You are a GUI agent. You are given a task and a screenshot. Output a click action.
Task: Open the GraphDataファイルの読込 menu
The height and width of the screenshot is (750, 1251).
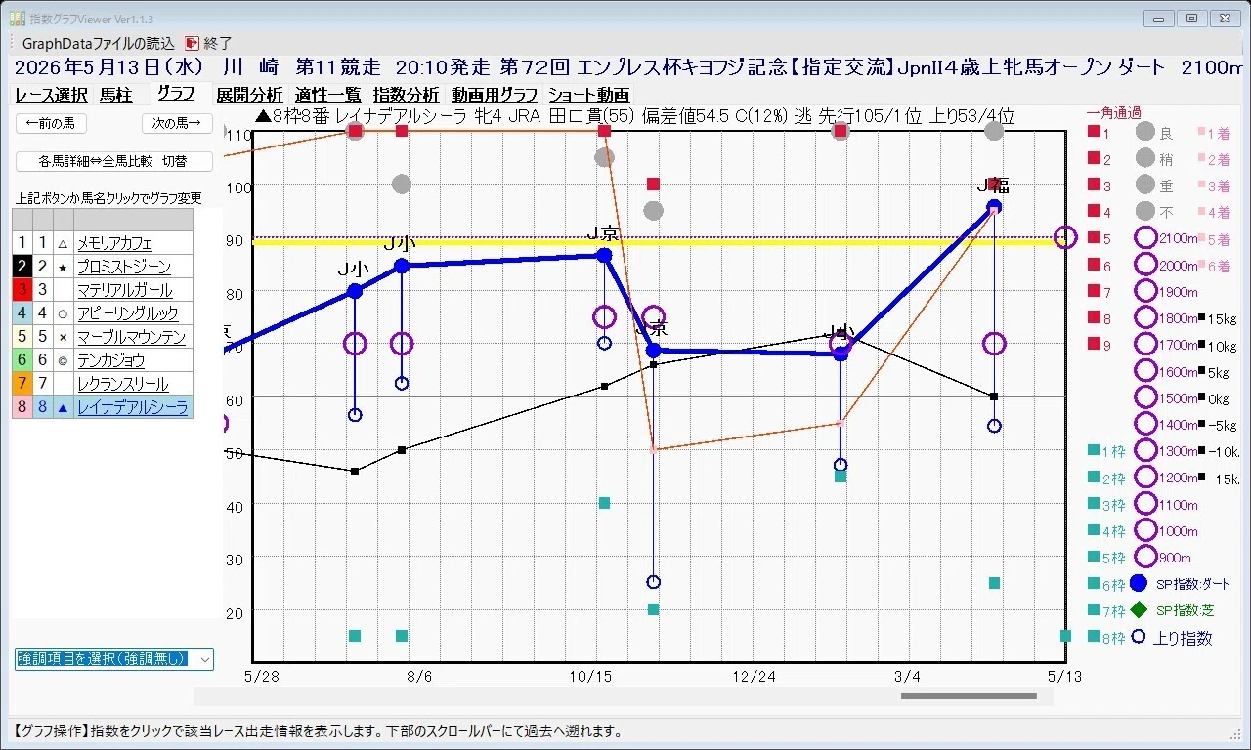pos(98,44)
